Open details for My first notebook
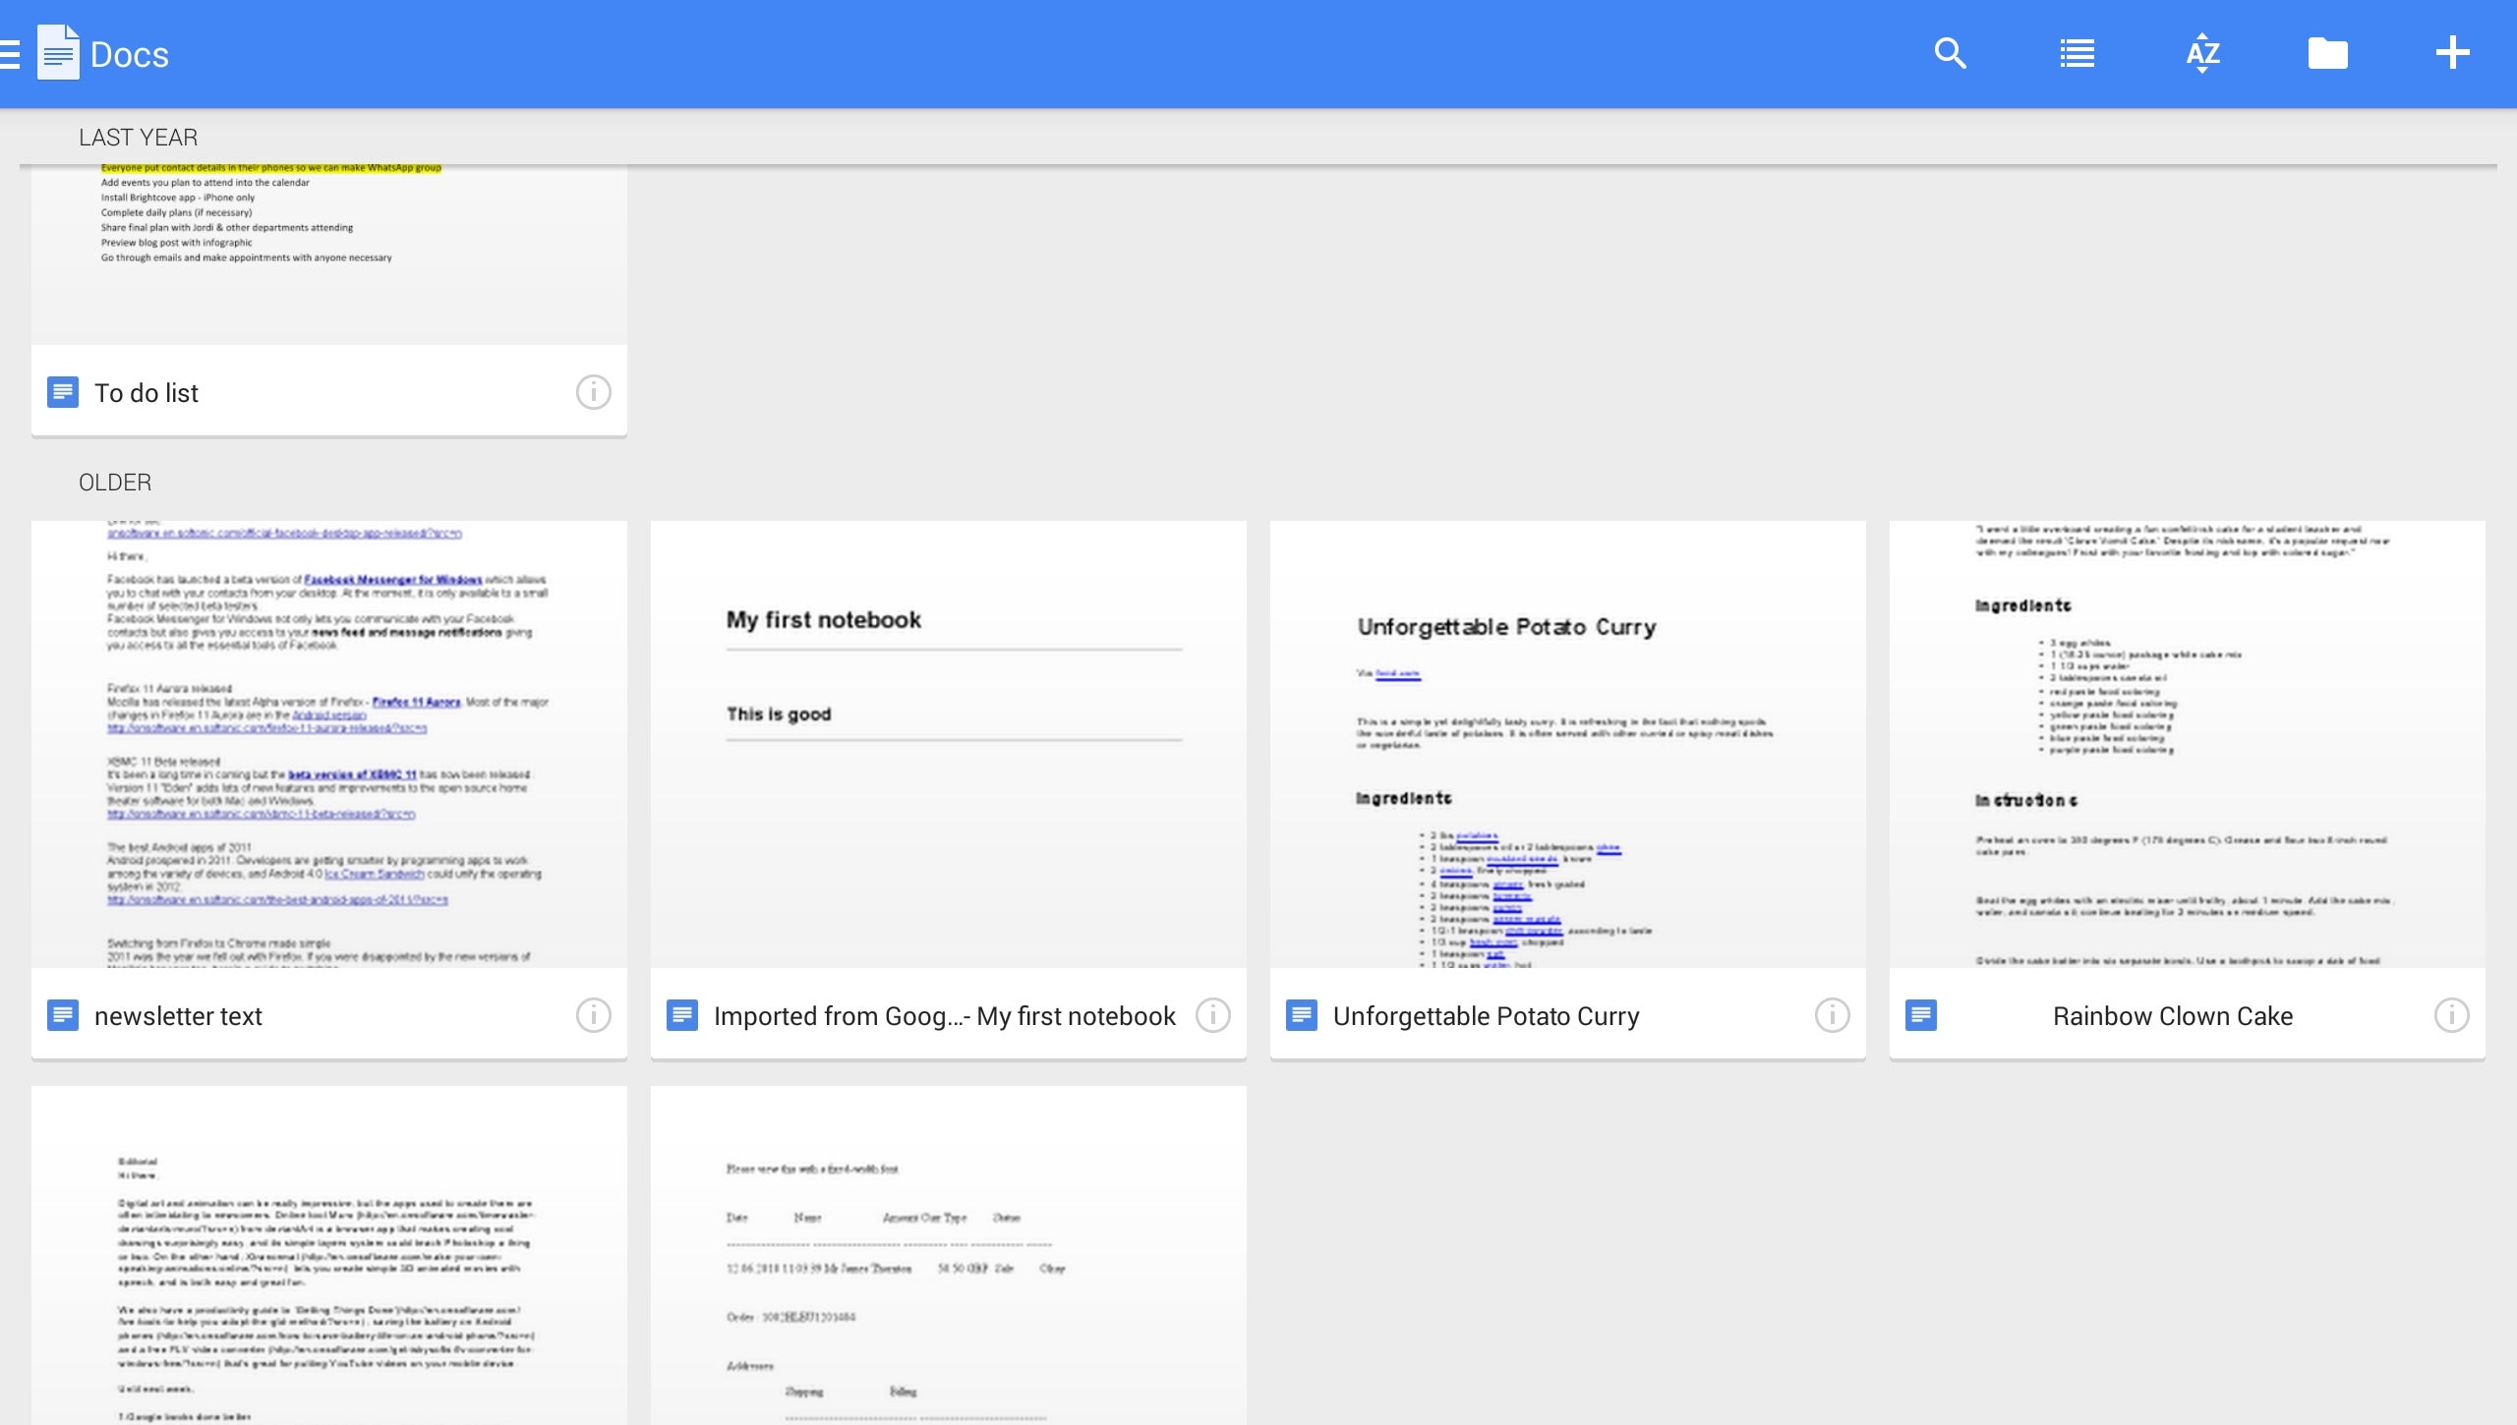The height and width of the screenshot is (1425, 2517). [1212, 1015]
